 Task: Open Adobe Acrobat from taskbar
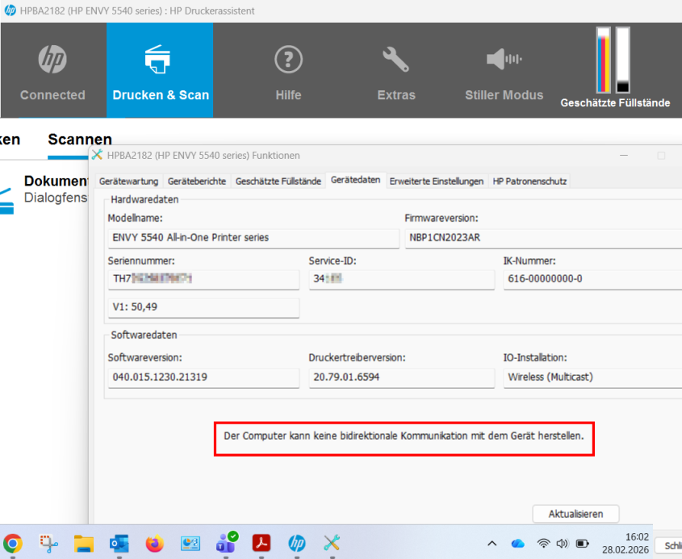point(262,543)
